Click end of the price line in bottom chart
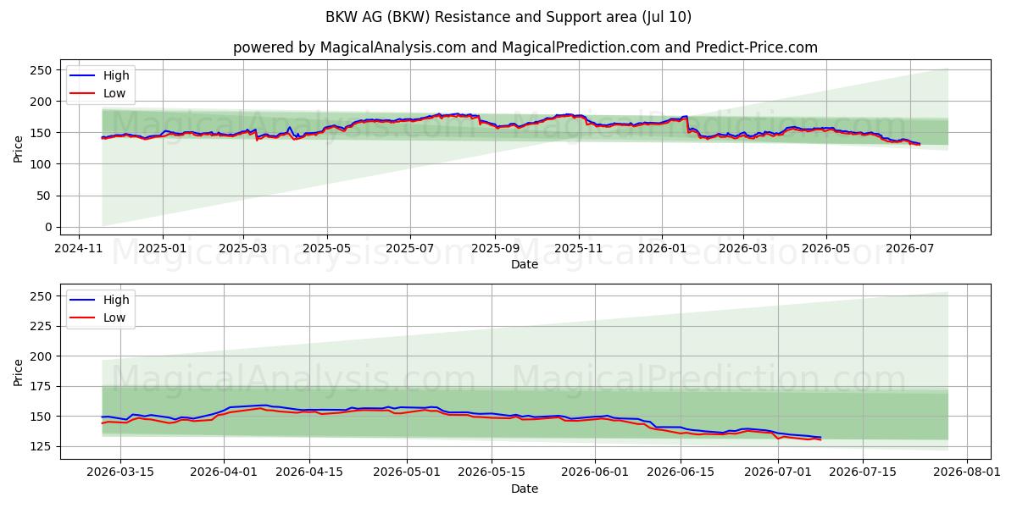This screenshot has width=1017, height=508. pyautogui.click(x=820, y=439)
